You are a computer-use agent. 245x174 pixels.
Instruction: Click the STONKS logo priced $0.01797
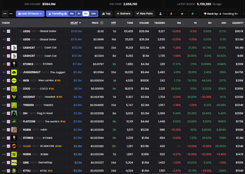point(14,64)
